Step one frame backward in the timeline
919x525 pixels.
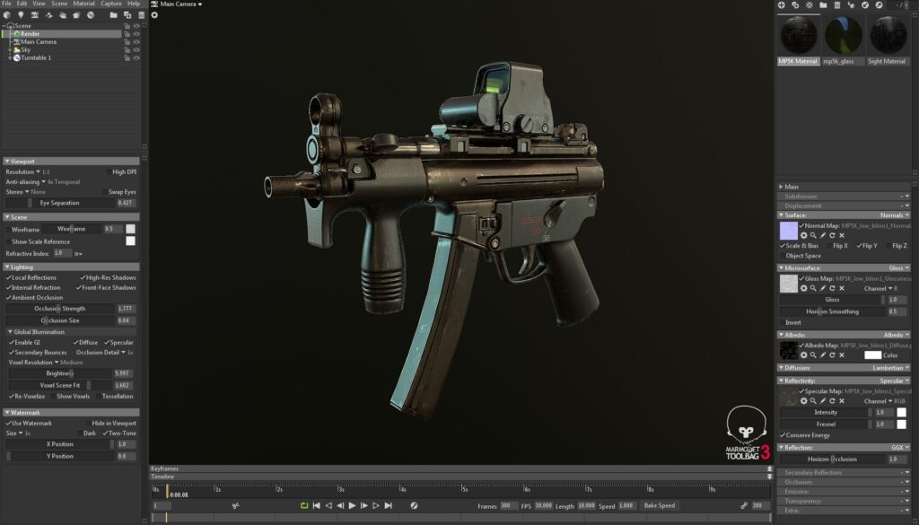[x=340, y=505]
